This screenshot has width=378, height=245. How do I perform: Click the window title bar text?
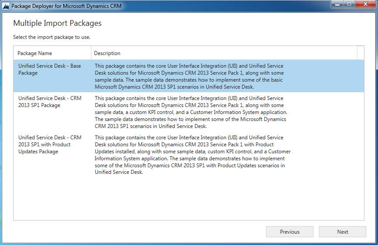pos(66,6)
